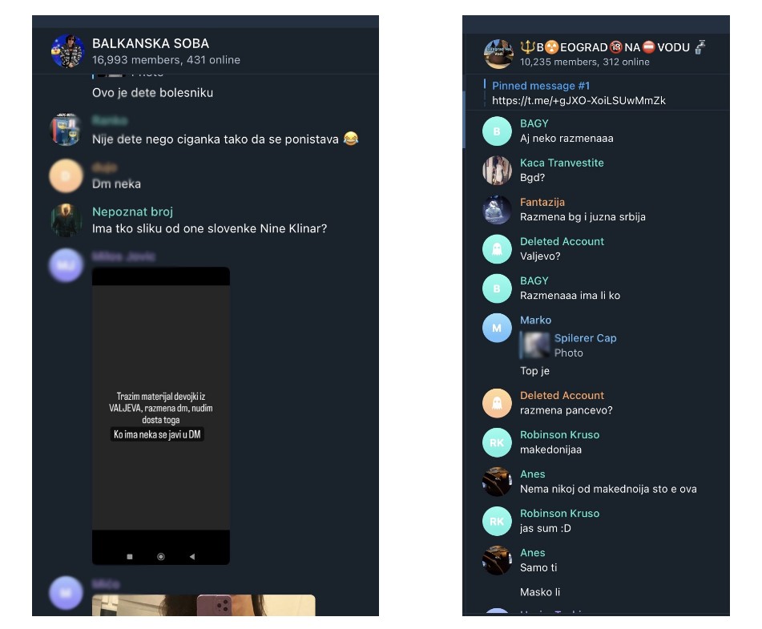
Task: Open Marko's M avatar
Action: click(x=497, y=328)
